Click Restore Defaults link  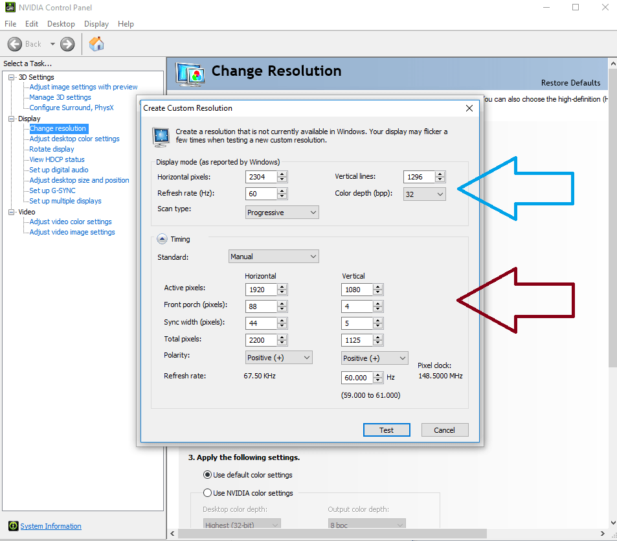pyautogui.click(x=570, y=83)
